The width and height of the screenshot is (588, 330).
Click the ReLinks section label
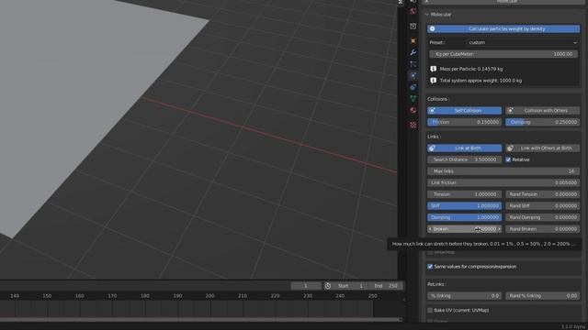(x=436, y=284)
